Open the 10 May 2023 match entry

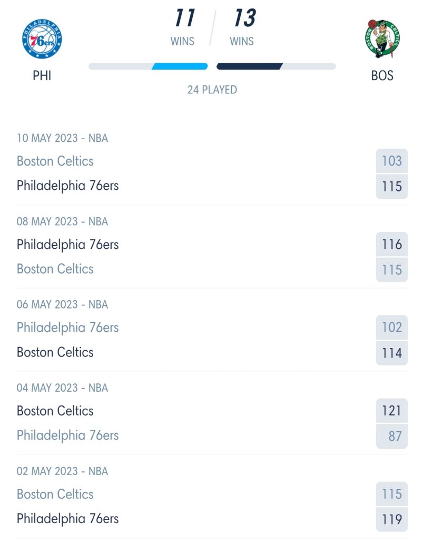[x=212, y=167]
